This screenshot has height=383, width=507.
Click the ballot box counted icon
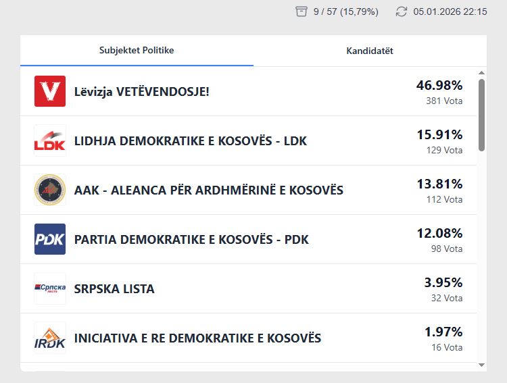tap(301, 11)
